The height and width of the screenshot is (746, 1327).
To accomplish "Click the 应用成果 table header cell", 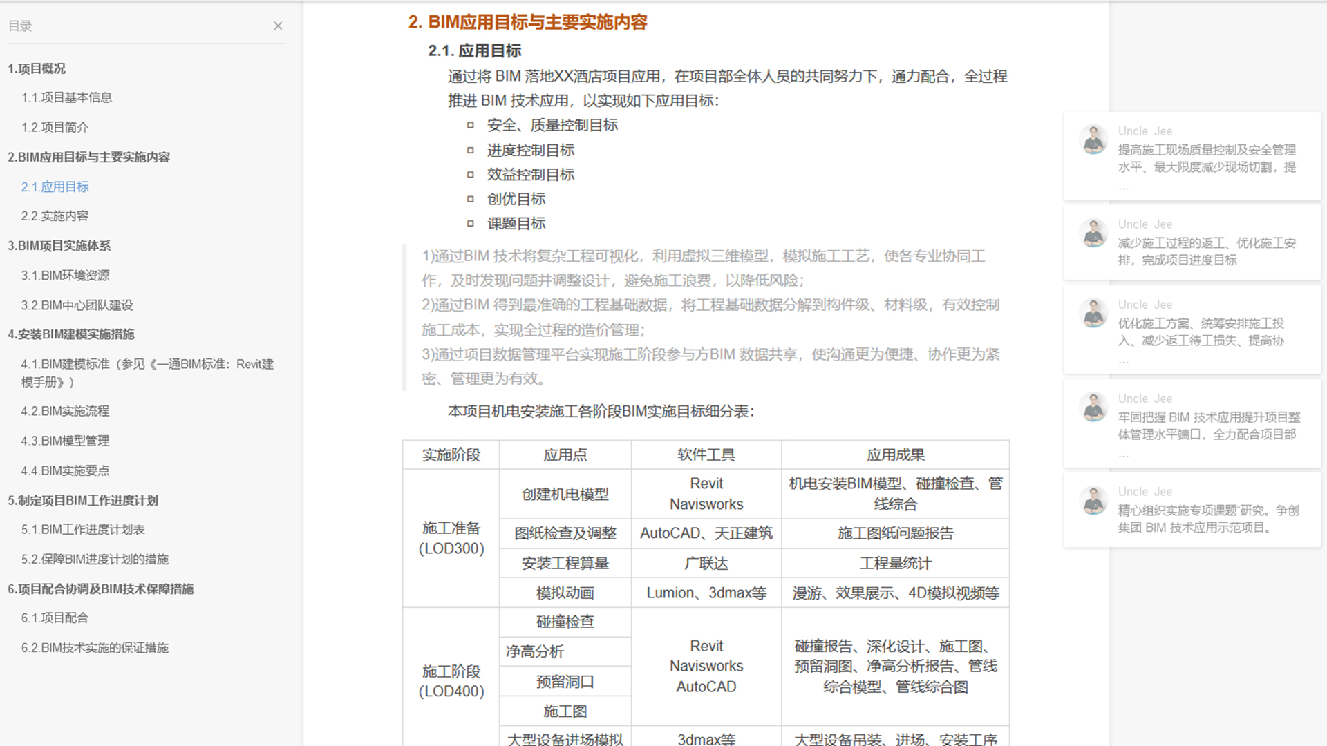I will pyautogui.click(x=895, y=455).
